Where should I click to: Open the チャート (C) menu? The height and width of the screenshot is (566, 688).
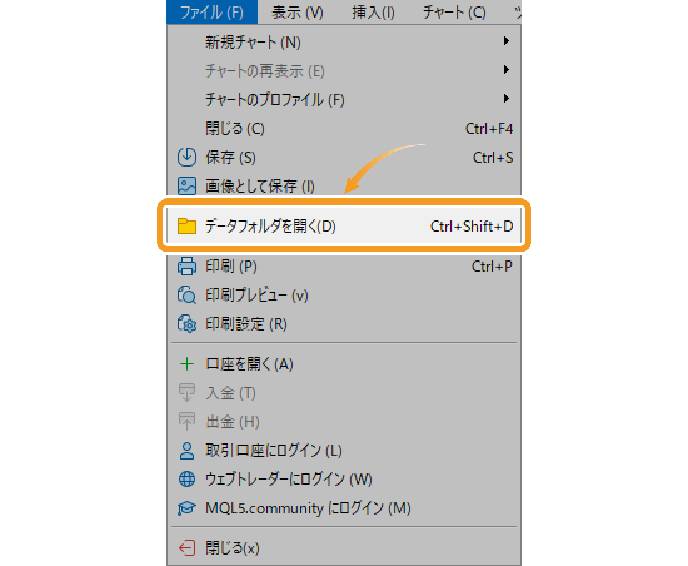[454, 12]
